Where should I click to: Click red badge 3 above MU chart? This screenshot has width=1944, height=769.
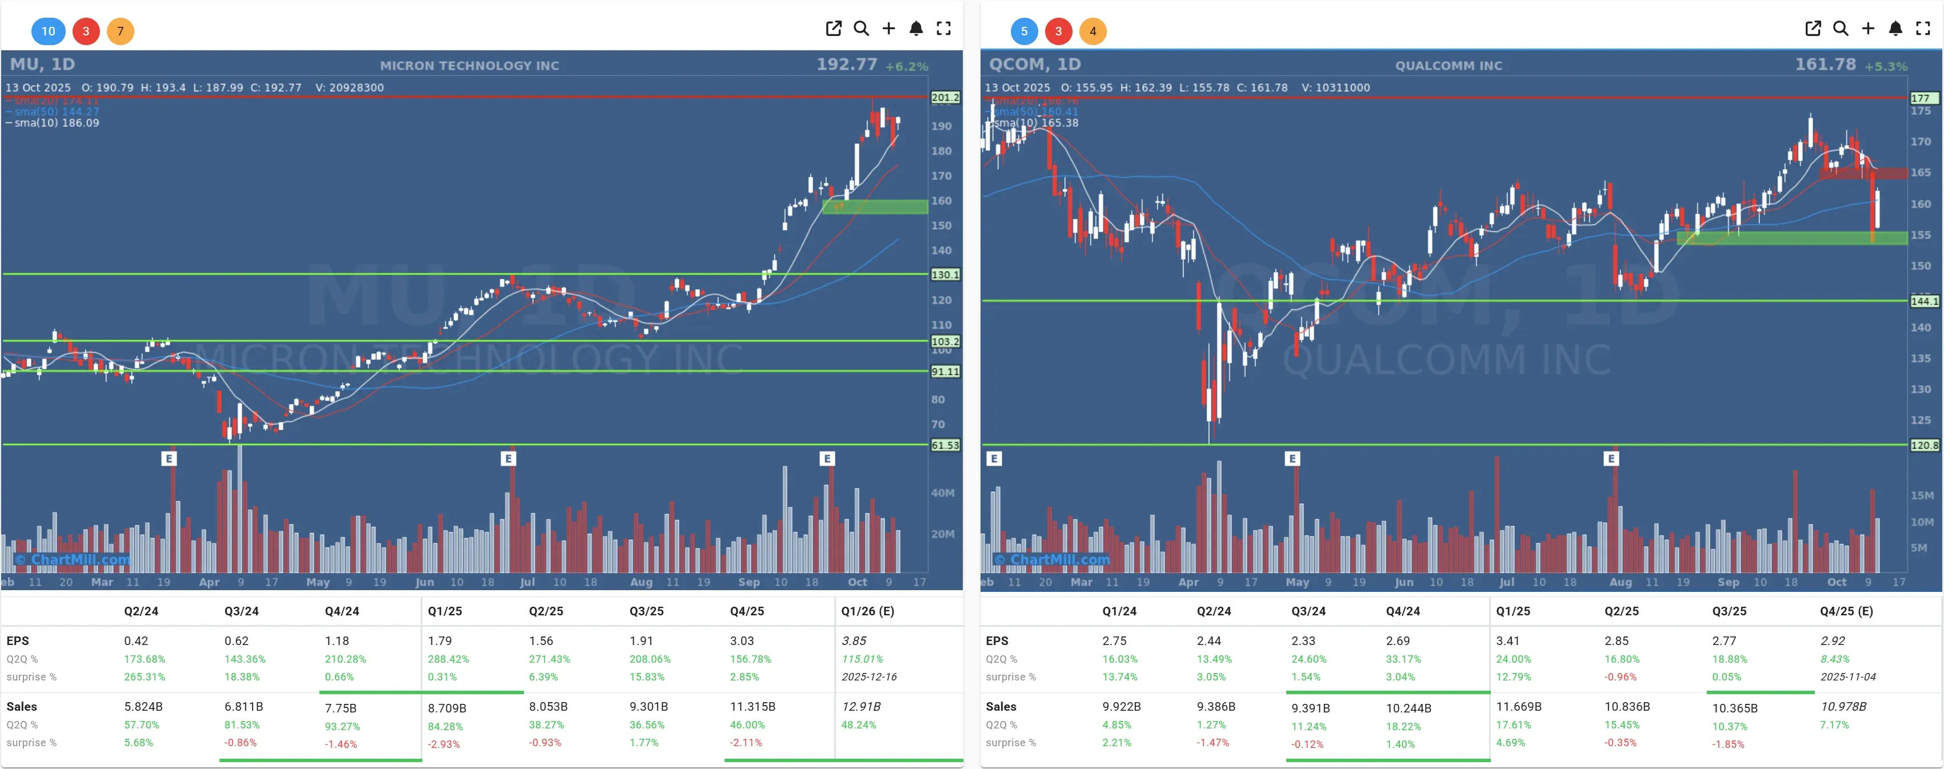pos(86,31)
